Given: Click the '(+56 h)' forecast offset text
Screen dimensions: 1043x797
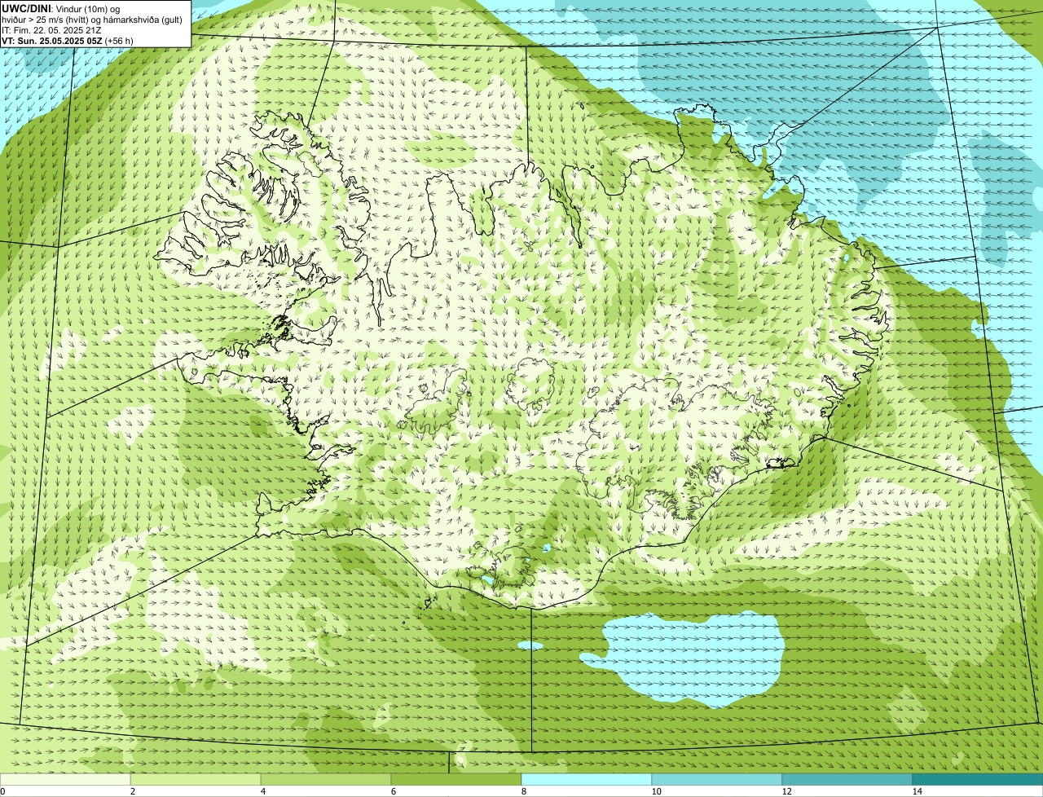Looking at the screenshot, I should click(119, 41).
